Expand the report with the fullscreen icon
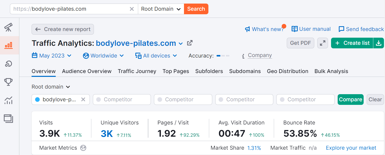This screenshot has height=155, width=385. pyautogui.click(x=322, y=43)
